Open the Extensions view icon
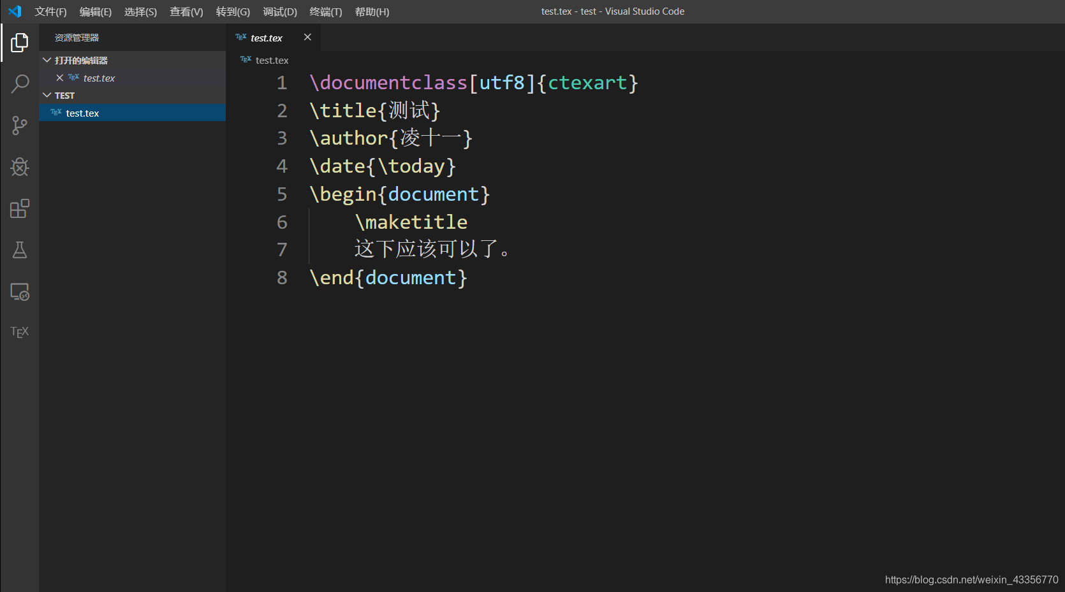 pos(20,208)
